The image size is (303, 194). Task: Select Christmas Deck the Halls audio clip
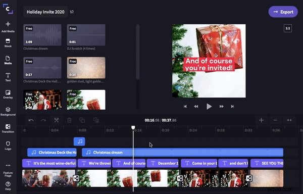click(x=52, y=152)
